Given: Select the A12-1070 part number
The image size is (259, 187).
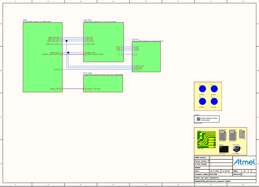Looking at the screenshot, I should 232,141.
